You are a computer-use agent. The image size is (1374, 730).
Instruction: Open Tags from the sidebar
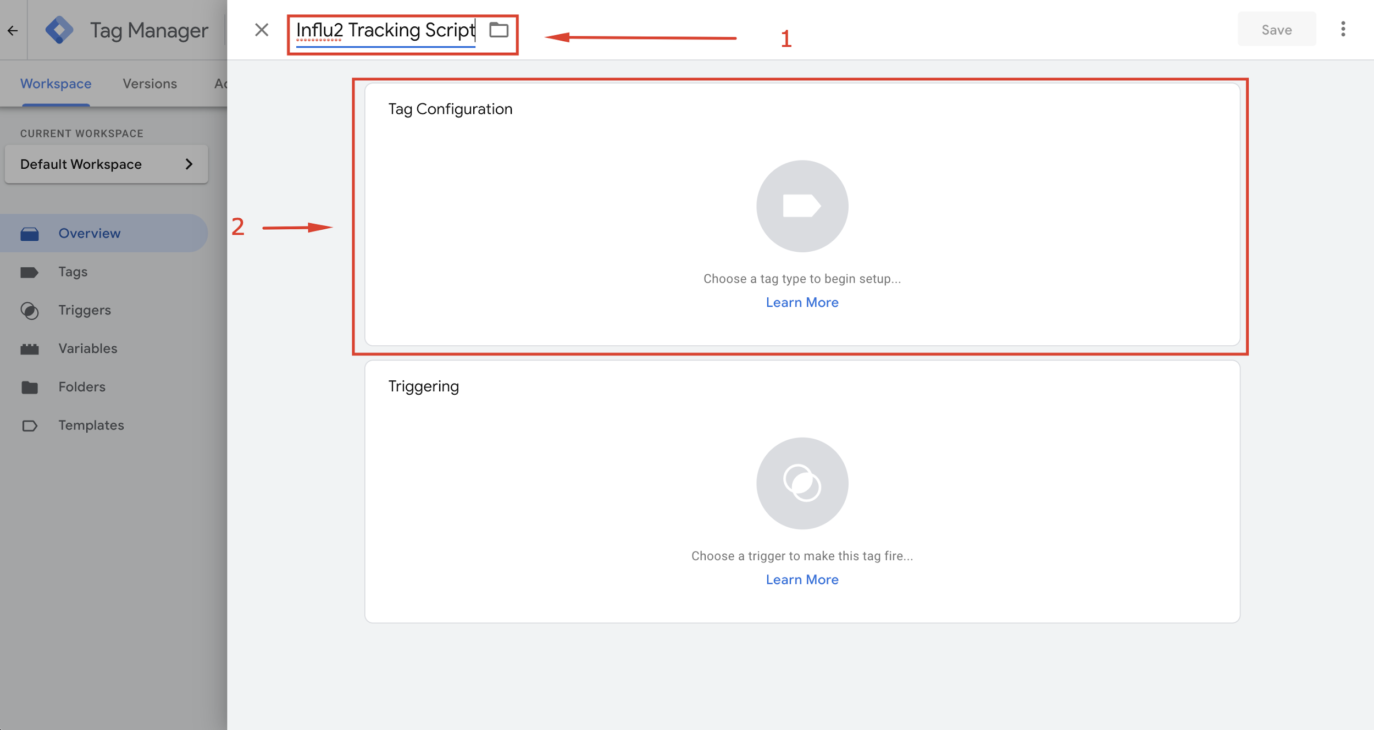(x=73, y=272)
